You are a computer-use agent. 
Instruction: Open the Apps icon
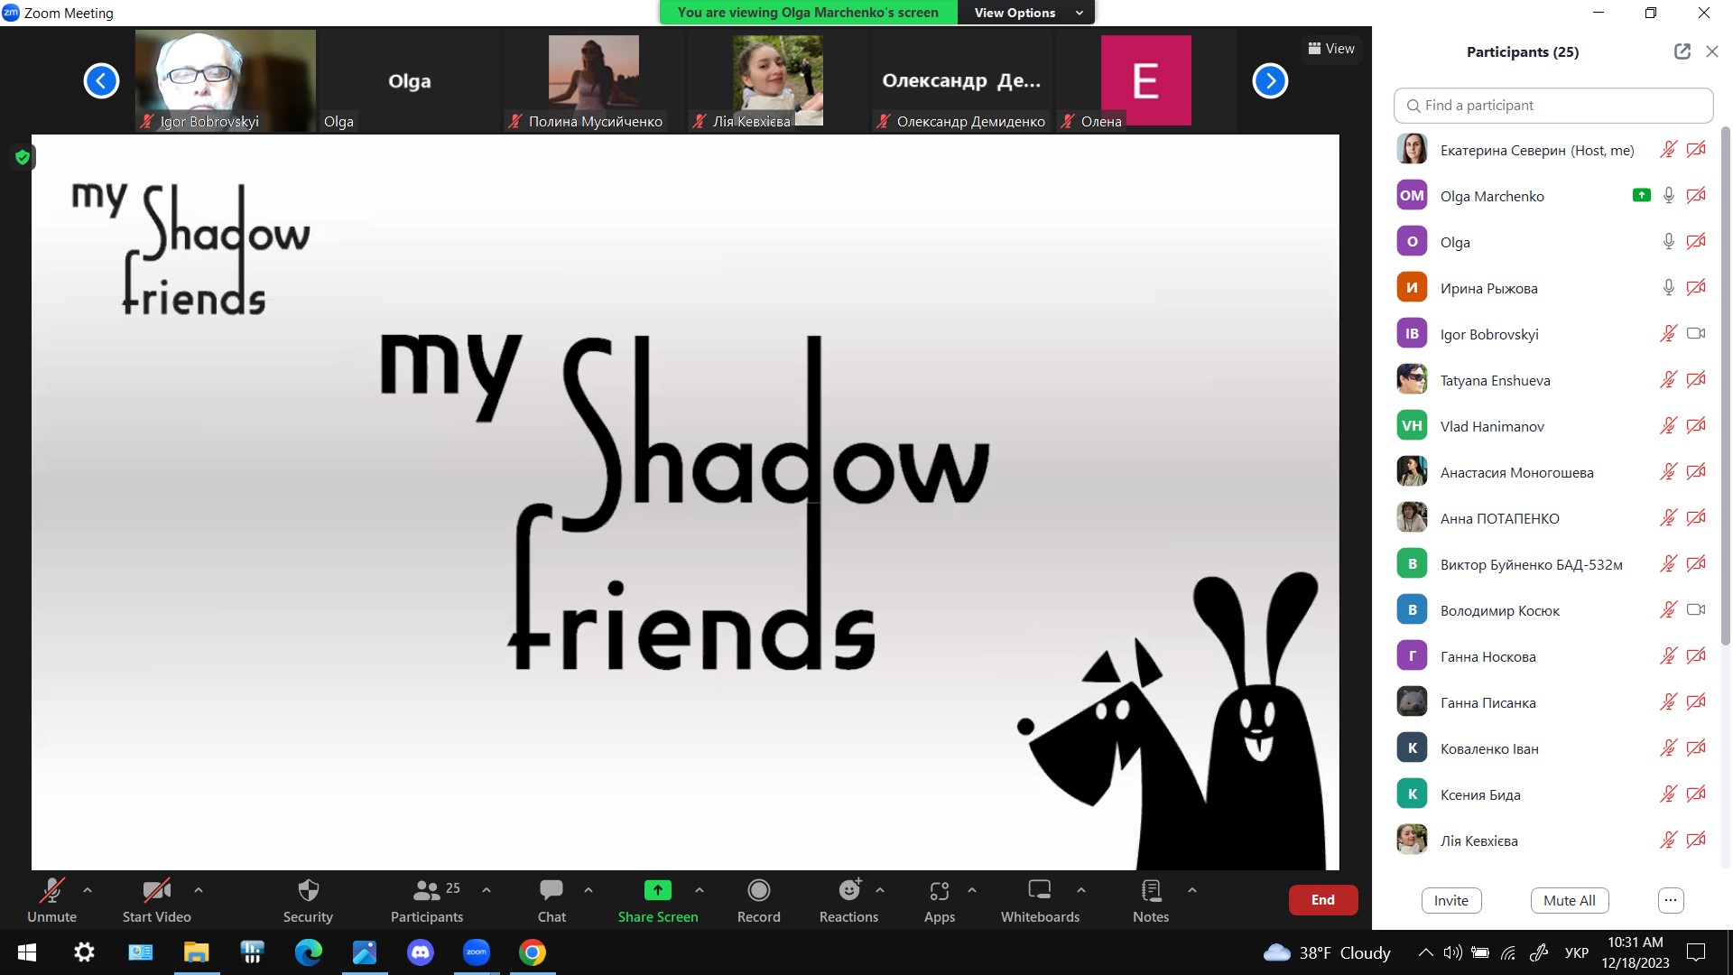click(x=939, y=891)
